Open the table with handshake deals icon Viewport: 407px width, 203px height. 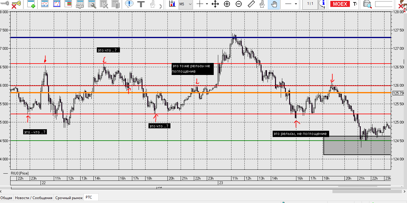[80, 4]
